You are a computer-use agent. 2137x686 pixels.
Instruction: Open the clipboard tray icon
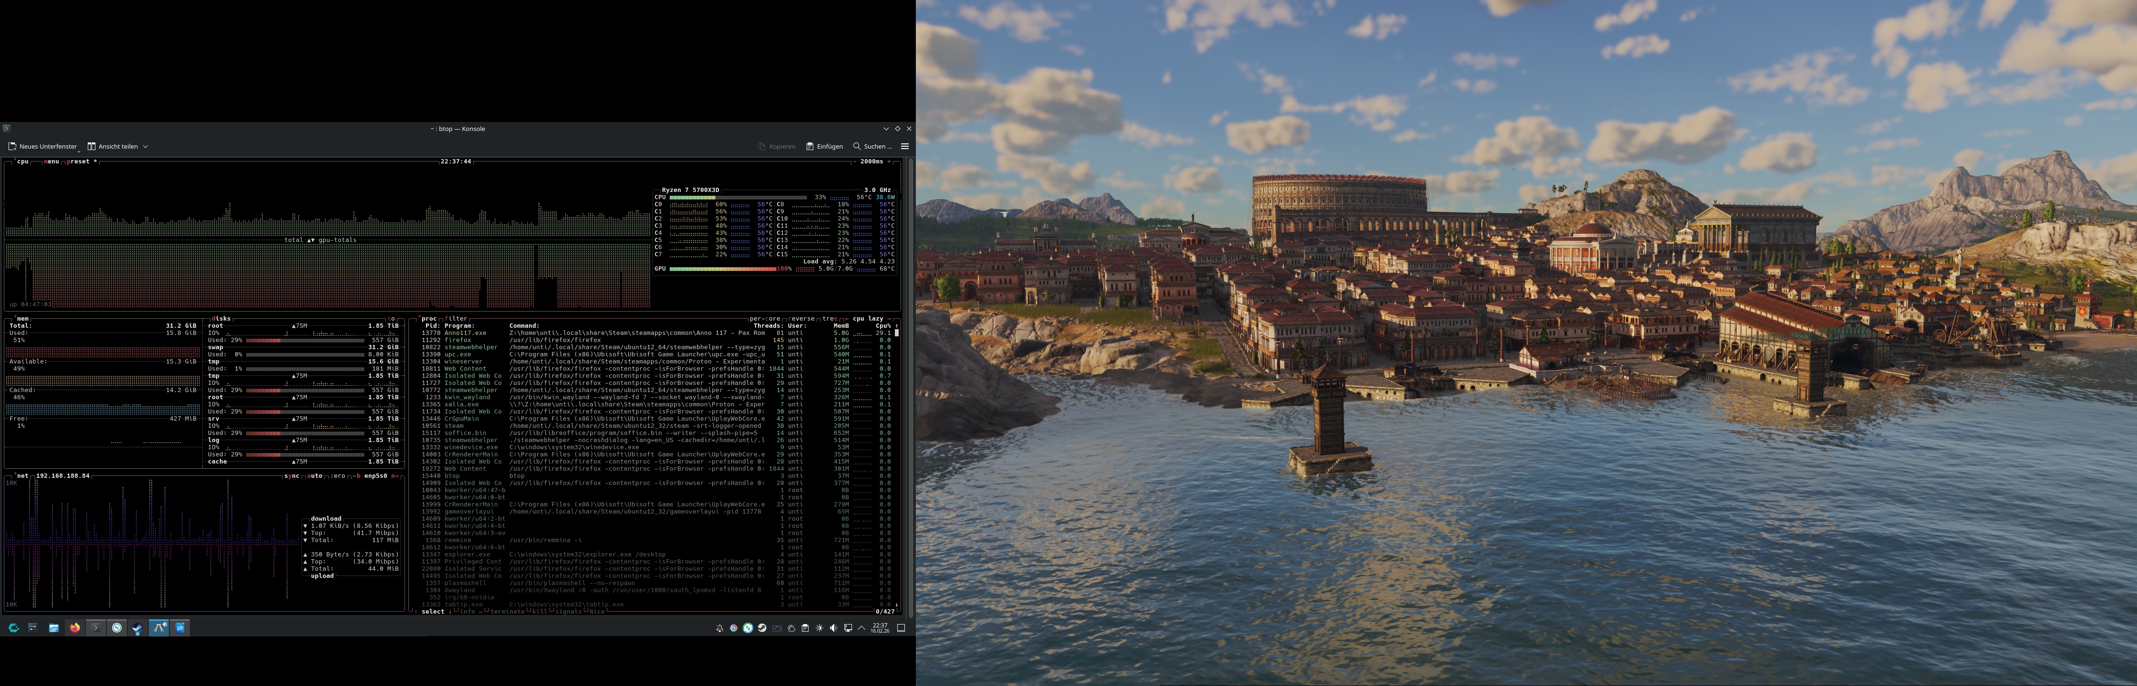pos(805,628)
